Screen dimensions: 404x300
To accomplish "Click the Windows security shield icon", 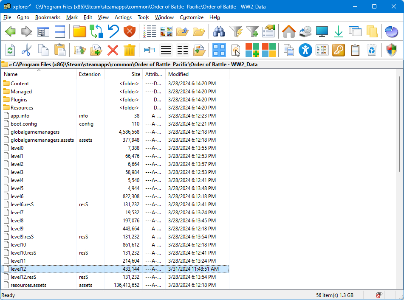I will [391, 50].
